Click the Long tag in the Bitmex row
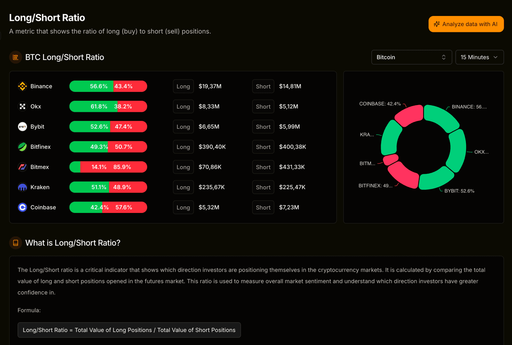This screenshot has height=345, width=512. (183, 167)
